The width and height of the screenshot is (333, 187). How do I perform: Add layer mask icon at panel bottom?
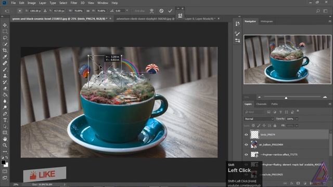coord(298,183)
